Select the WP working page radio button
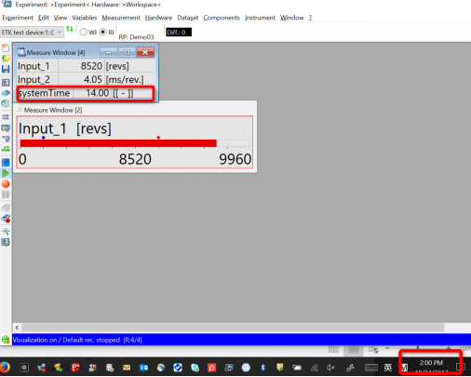471x377 pixels. [x=83, y=32]
